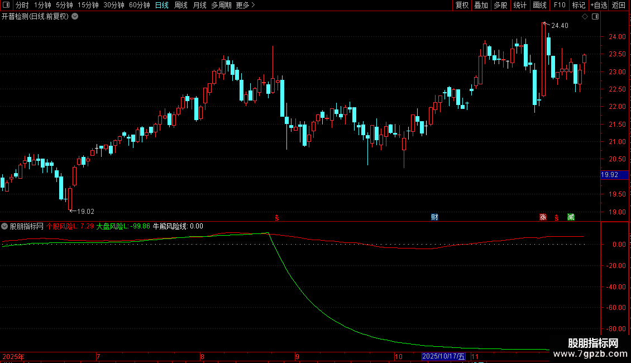Open dropdown beside 开普检测 chart title
Screen dimensions: 631x363
coord(75,17)
